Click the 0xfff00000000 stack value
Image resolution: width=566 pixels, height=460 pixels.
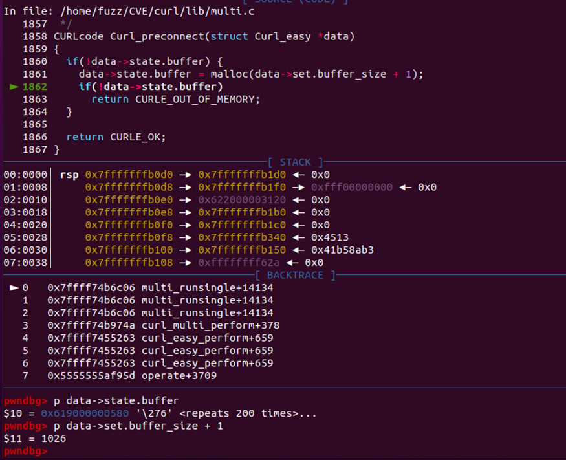(x=351, y=188)
